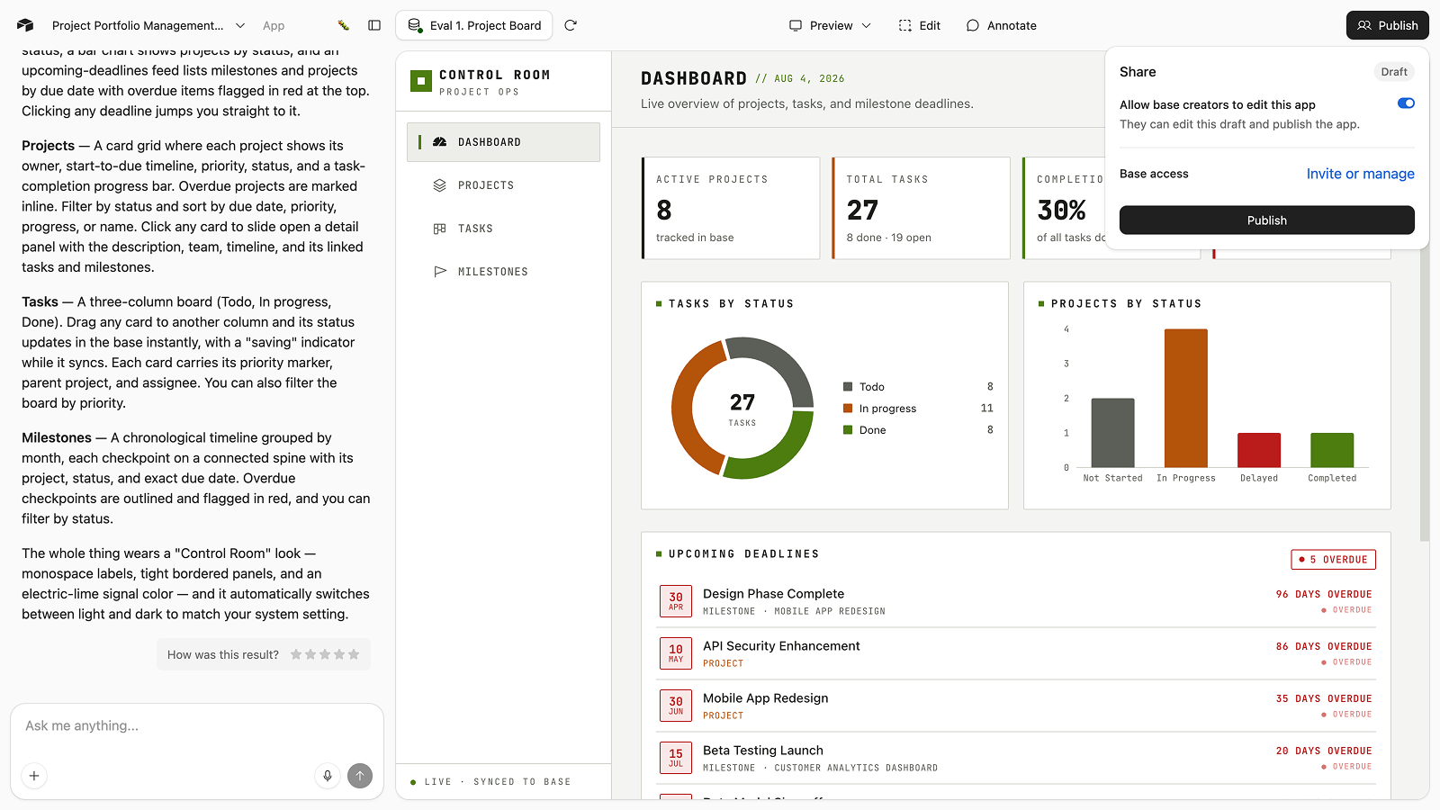Click the Edit button in the toolbar
This screenshot has width=1440, height=810.
(920, 25)
